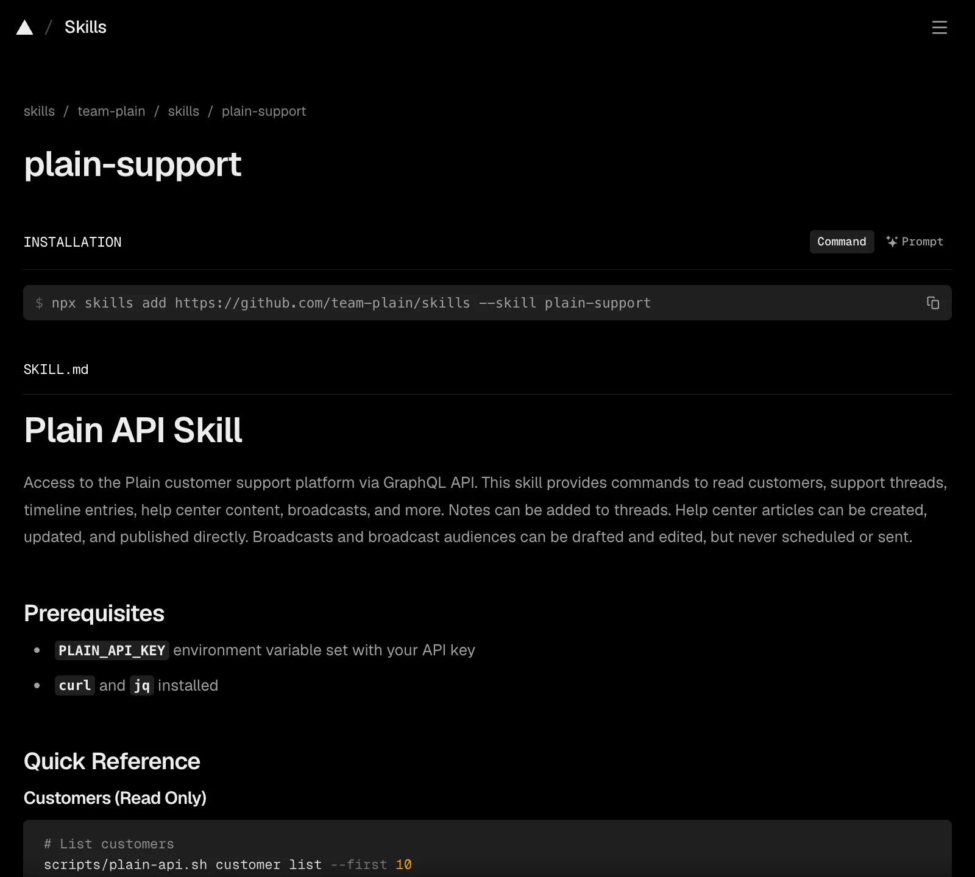
Task: Open the Skills header link
Action: pyautogui.click(x=85, y=27)
